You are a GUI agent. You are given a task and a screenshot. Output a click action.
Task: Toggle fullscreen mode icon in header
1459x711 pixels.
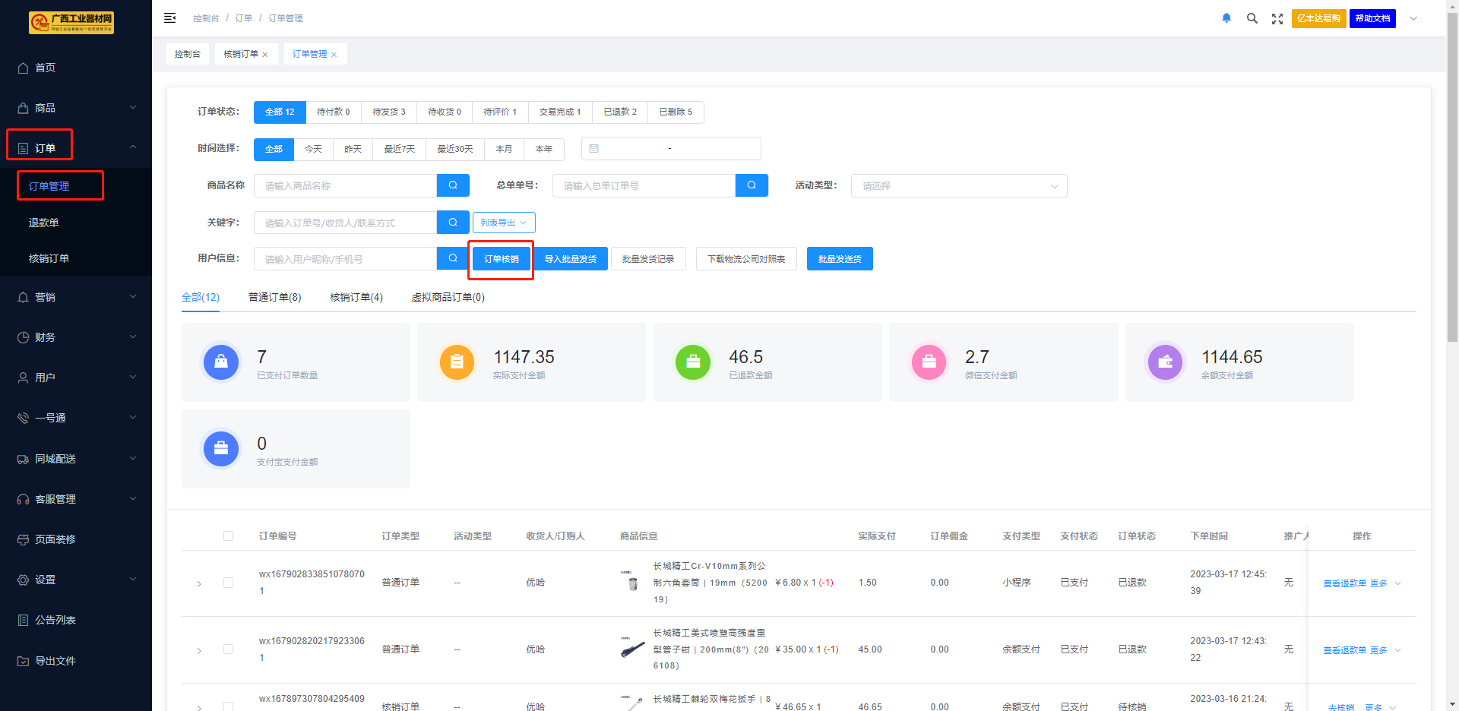(1277, 19)
